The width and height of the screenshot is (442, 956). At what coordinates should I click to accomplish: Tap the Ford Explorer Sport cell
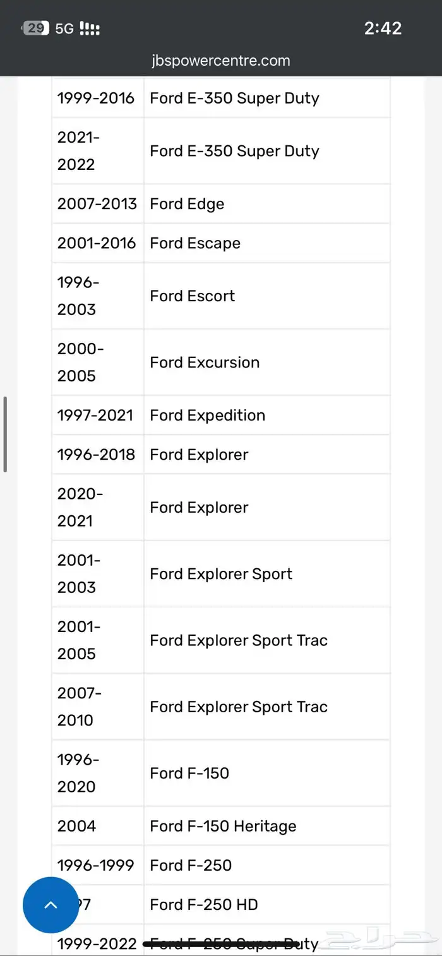tap(221, 574)
